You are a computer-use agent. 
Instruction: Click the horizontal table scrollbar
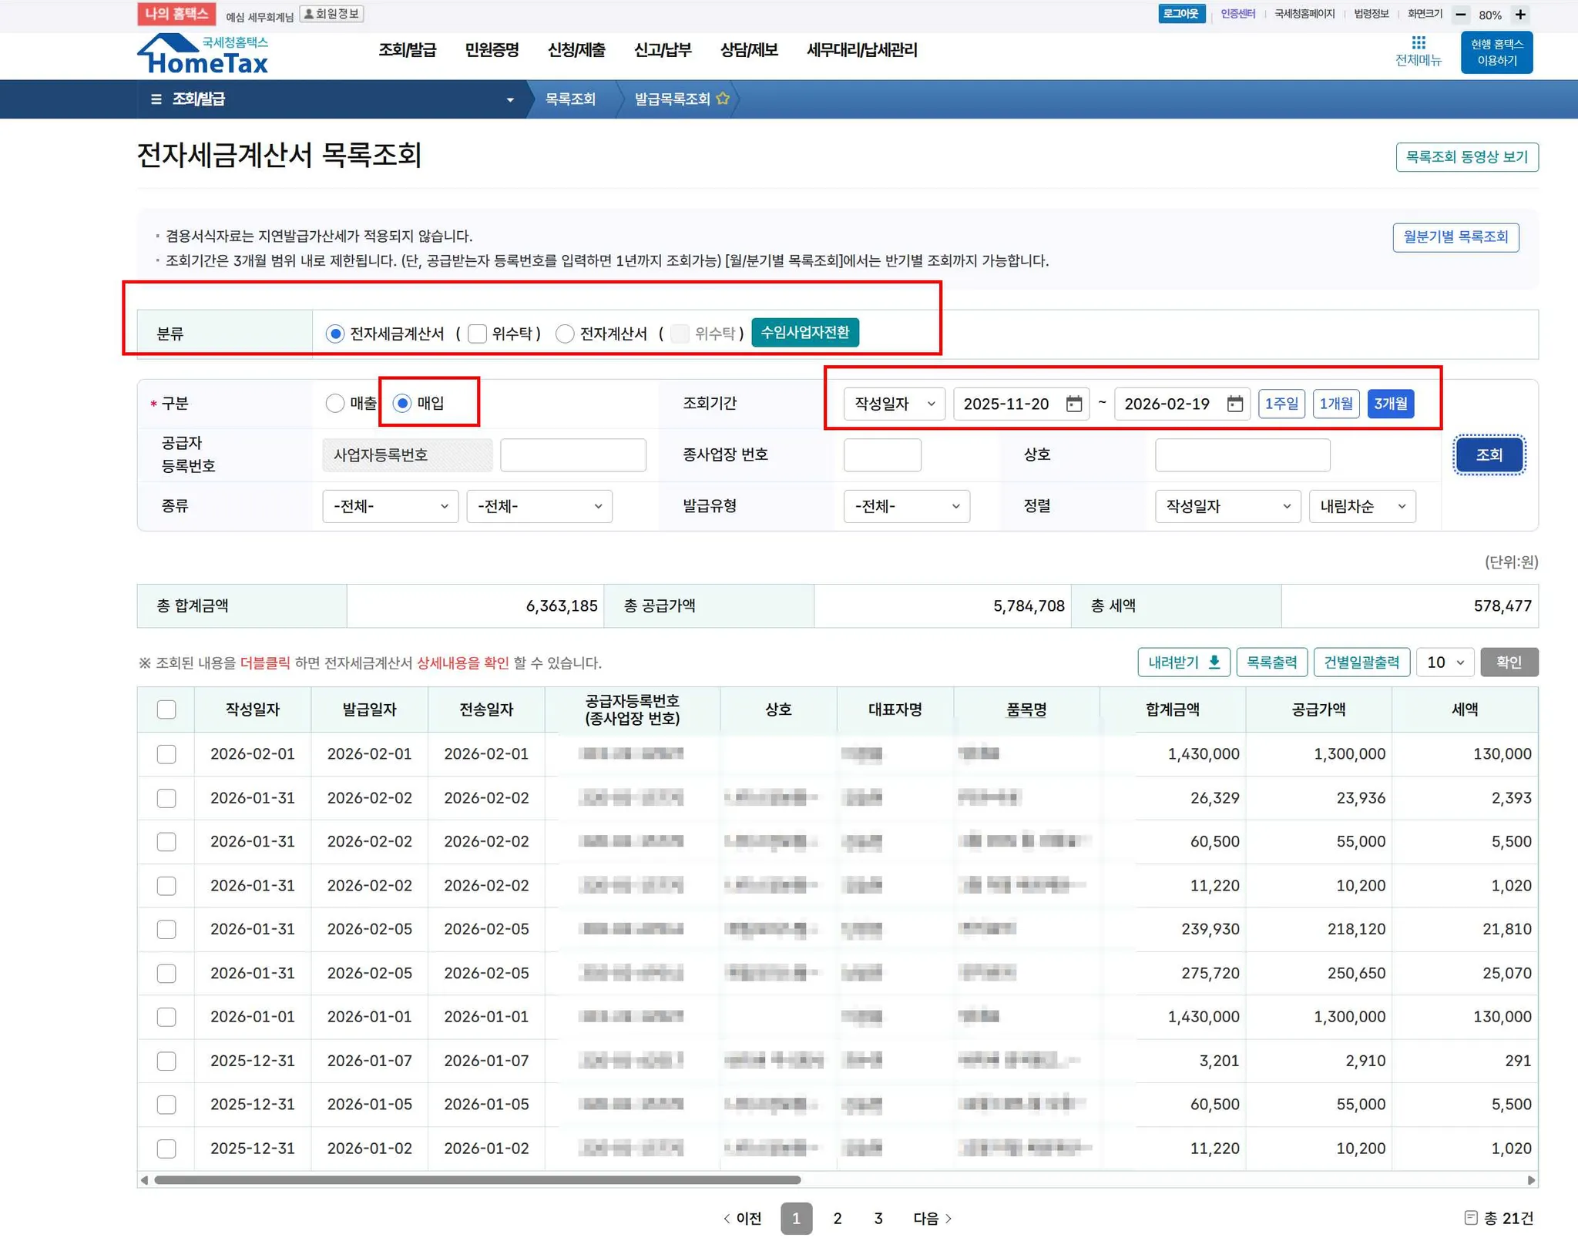click(x=478, y=1180)
